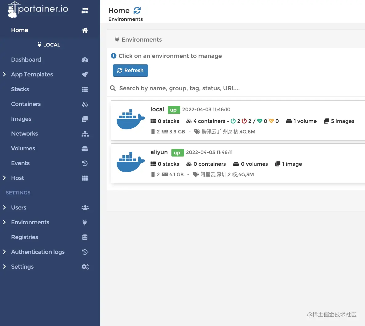Click the Events history icon

[x=85, y=163]
